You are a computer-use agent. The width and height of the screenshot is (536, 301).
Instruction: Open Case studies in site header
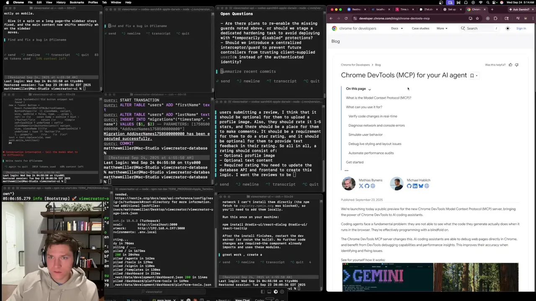click(420, 28)
